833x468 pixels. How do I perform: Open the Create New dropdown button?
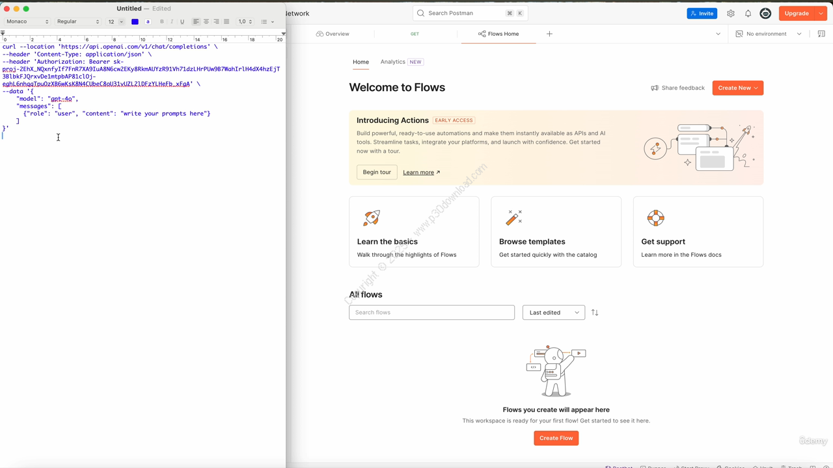[x=738, y=88]
